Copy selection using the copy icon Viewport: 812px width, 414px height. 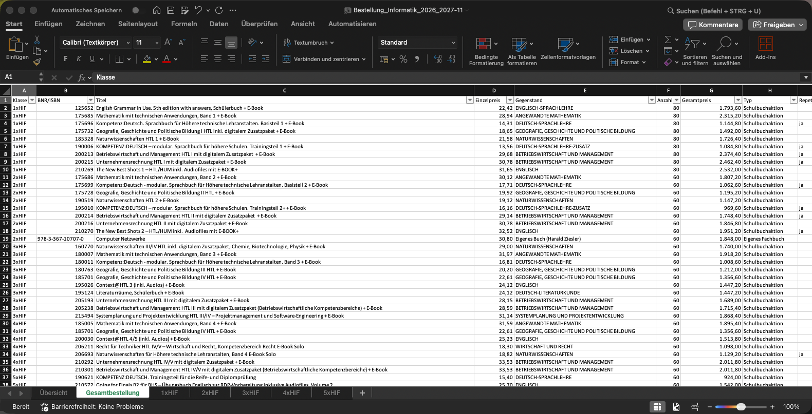tap(37, 51)
